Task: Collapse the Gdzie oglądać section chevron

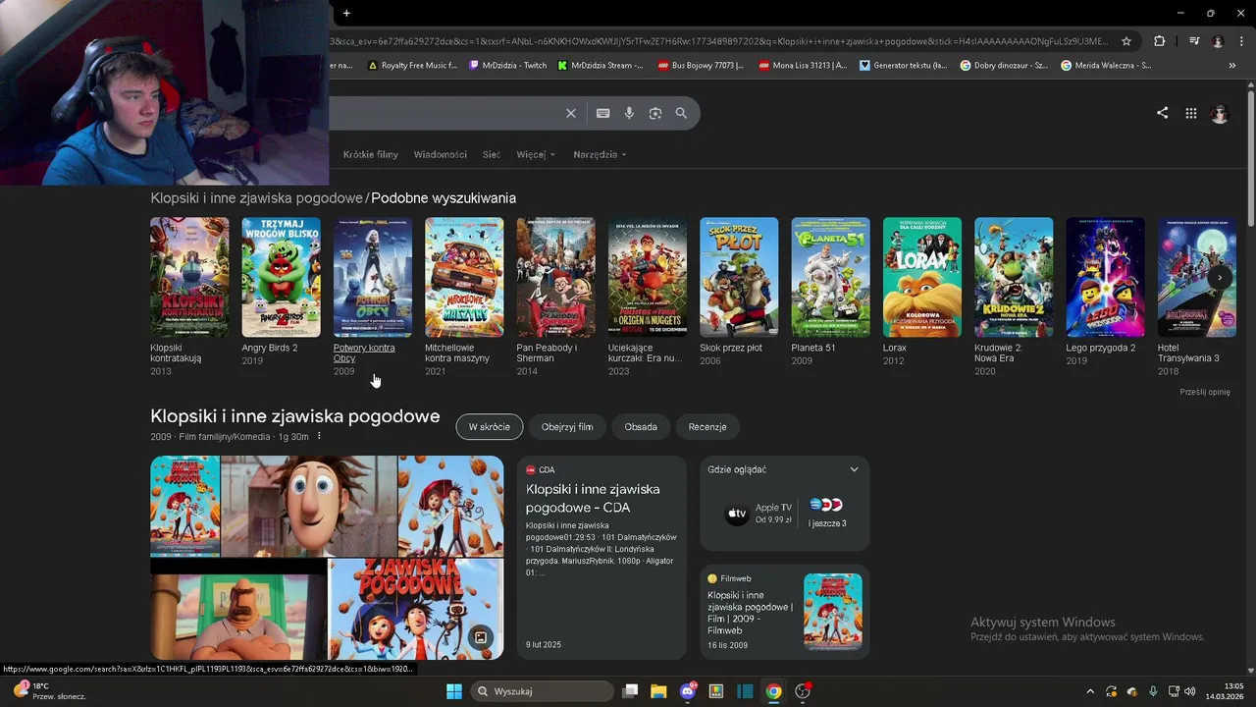Action: (854, 469)
